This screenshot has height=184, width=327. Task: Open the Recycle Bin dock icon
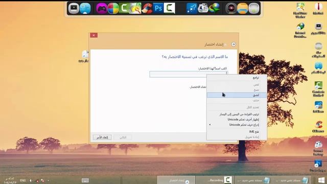click(x=254, y=9)
